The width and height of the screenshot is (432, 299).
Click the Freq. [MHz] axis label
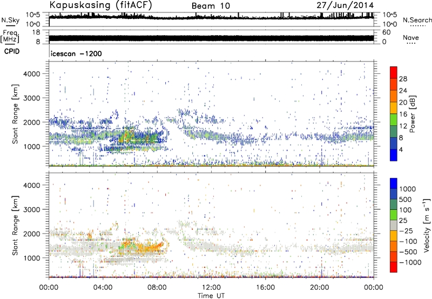pos(10,37)
